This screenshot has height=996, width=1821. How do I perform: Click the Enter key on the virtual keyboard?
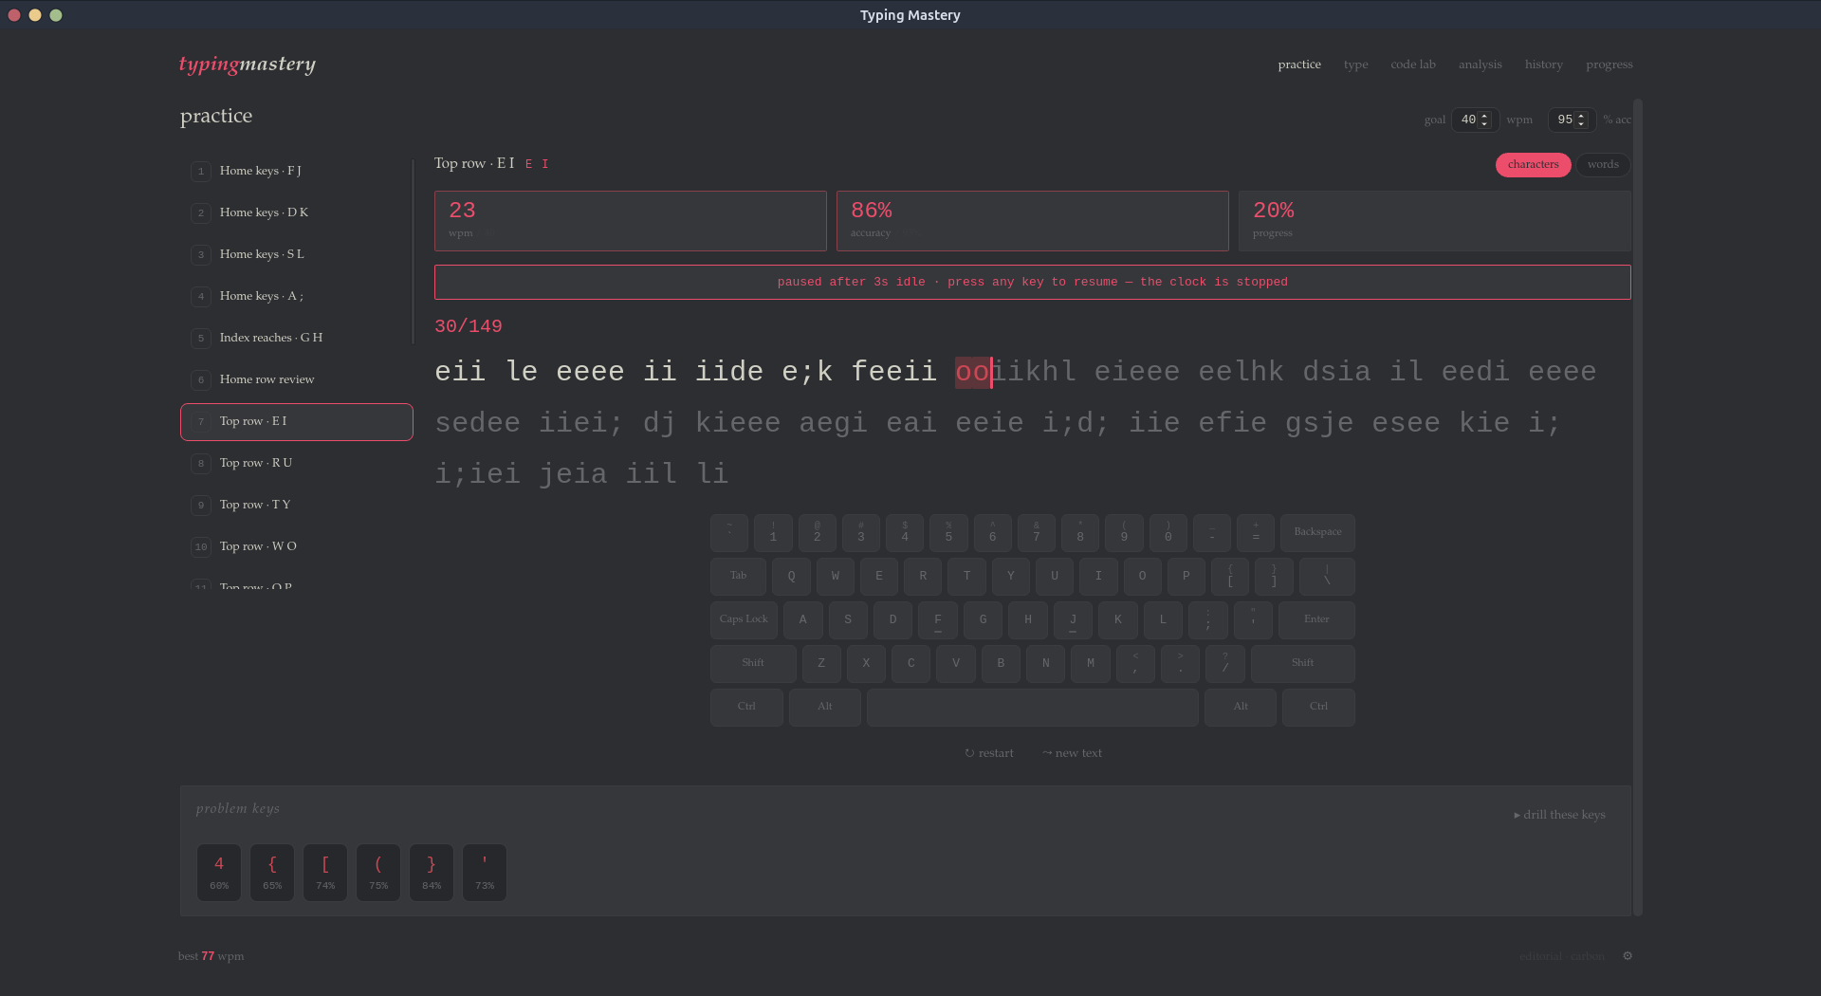click(1316, 620)
